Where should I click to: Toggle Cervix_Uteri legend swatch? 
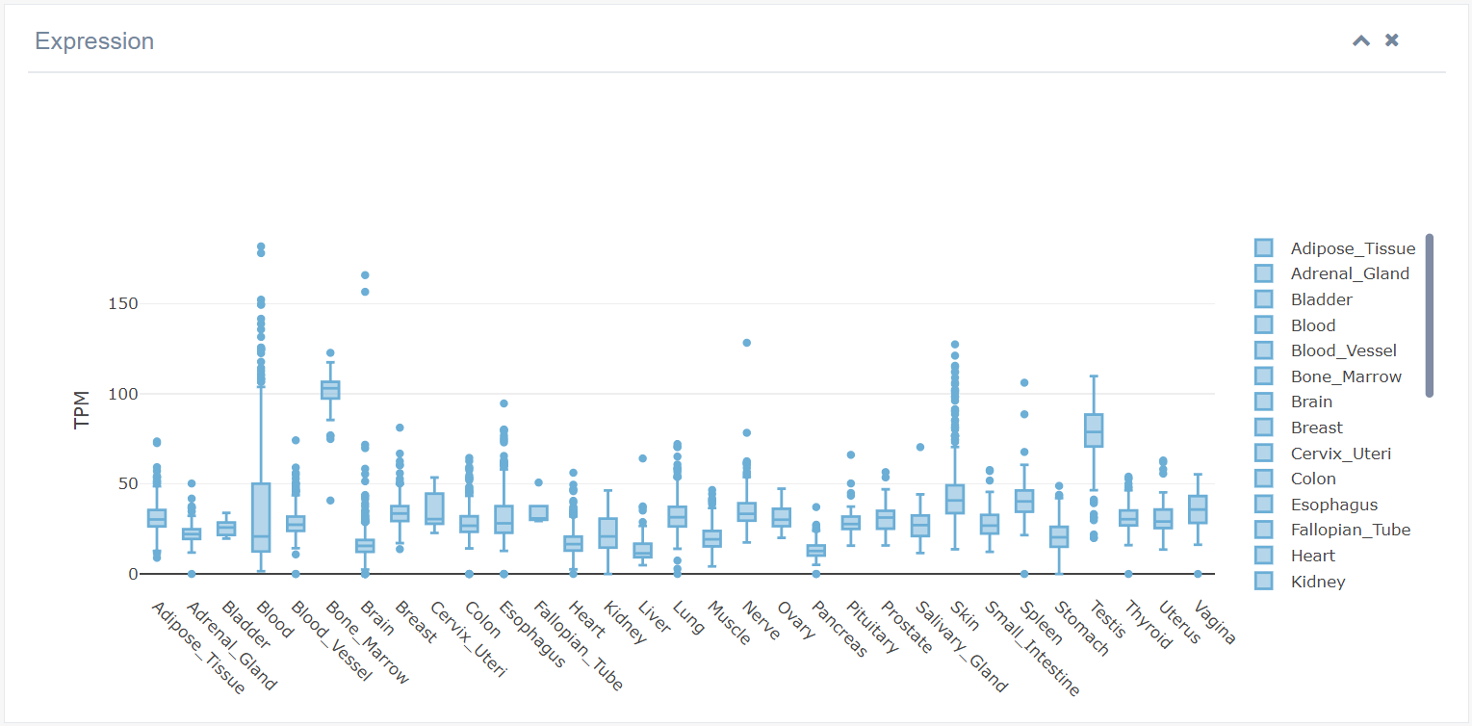[x=1264, y=453]
